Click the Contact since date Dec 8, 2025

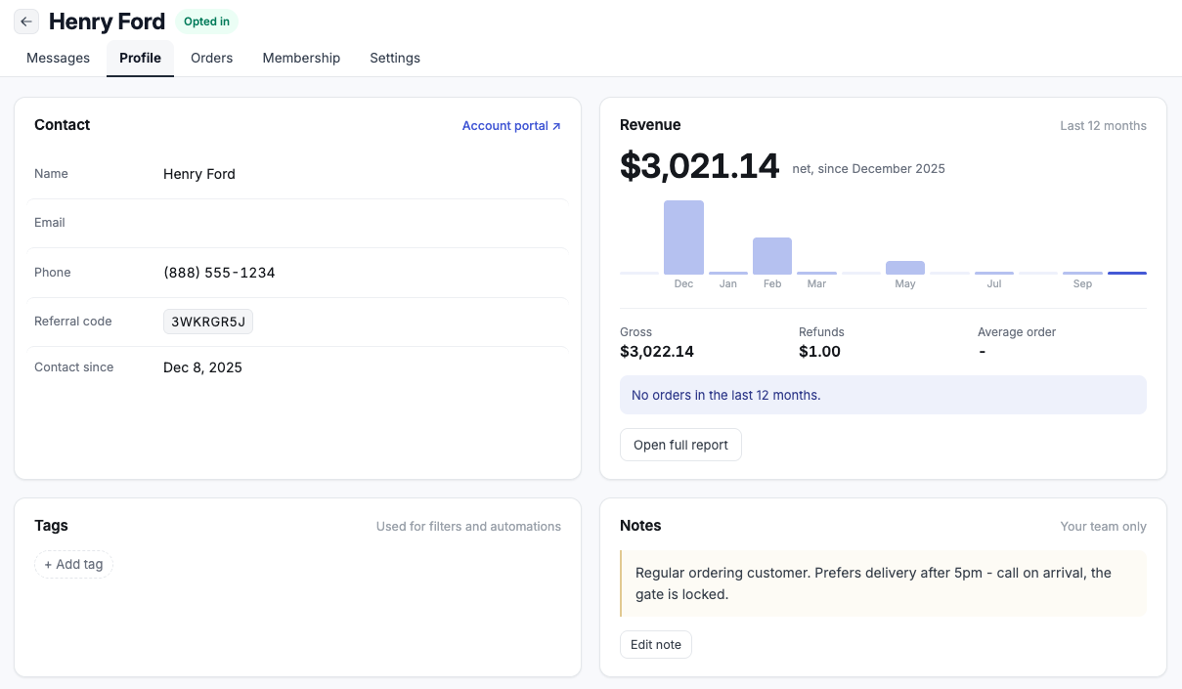(202, 367)
